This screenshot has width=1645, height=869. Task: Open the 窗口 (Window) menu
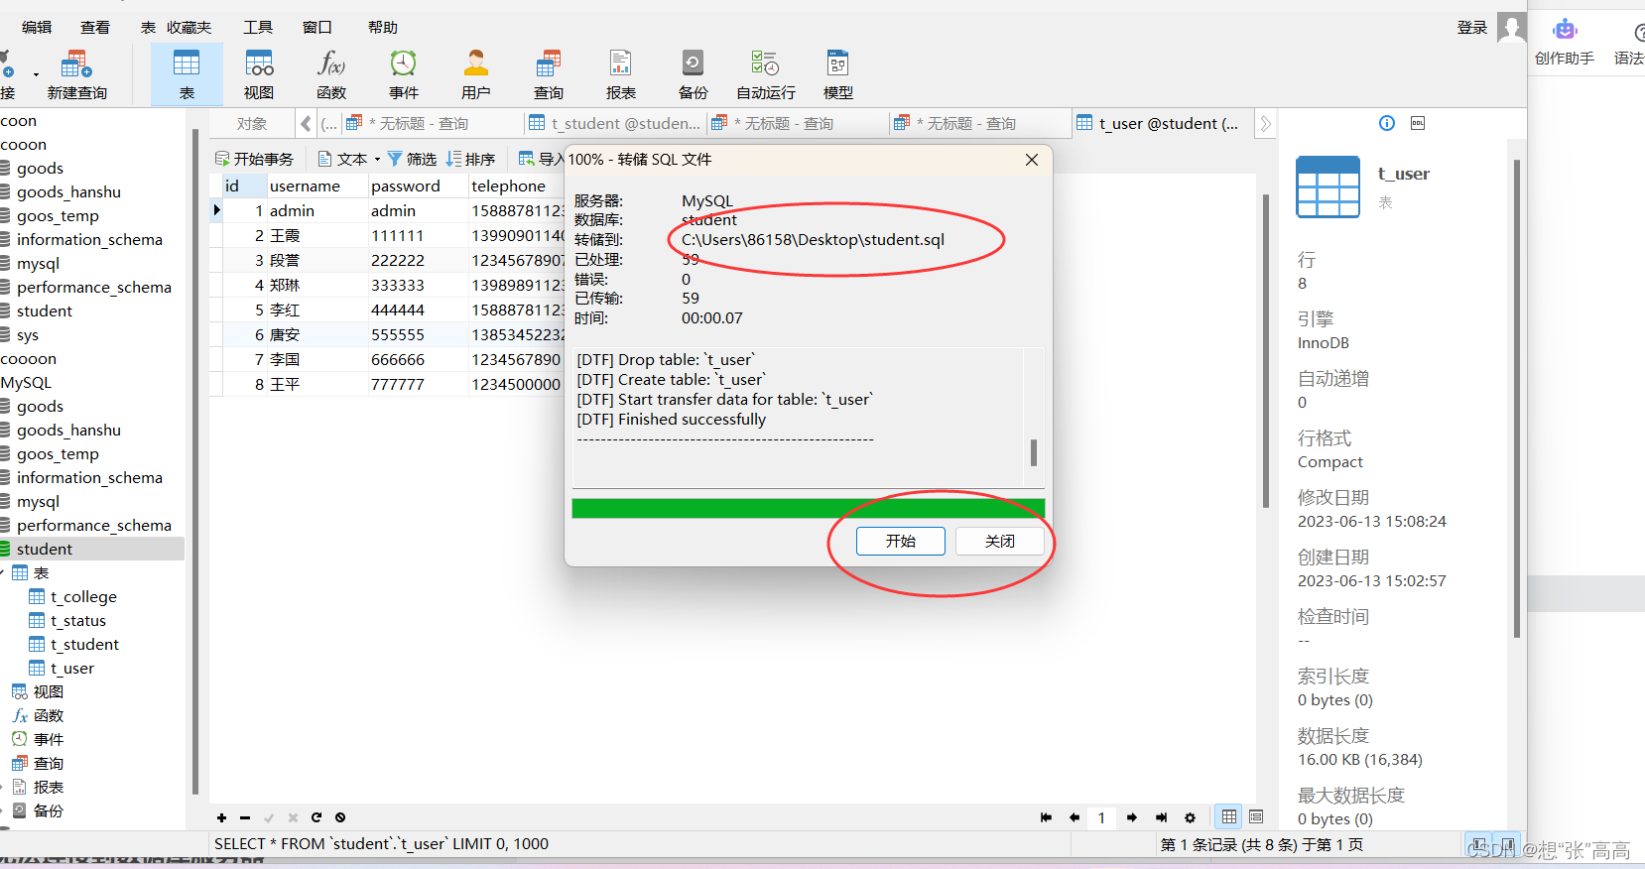click(317, 27)
